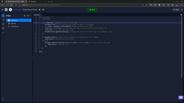
Task: Click the username breadcrumb link
Action: tap(17, 10)
